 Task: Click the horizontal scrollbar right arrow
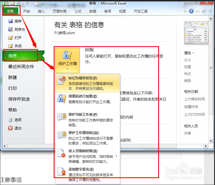coord(206,146)
